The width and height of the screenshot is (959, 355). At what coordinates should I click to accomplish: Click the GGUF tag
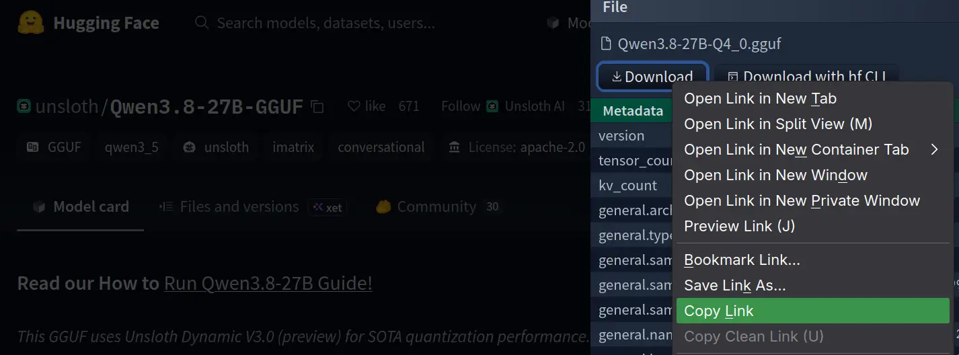coord(54,147)
